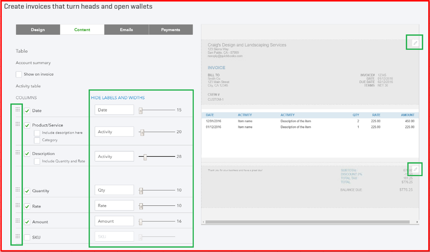430x252 pixels.
Task: Click the Date label text field
Action: (114, 110)
